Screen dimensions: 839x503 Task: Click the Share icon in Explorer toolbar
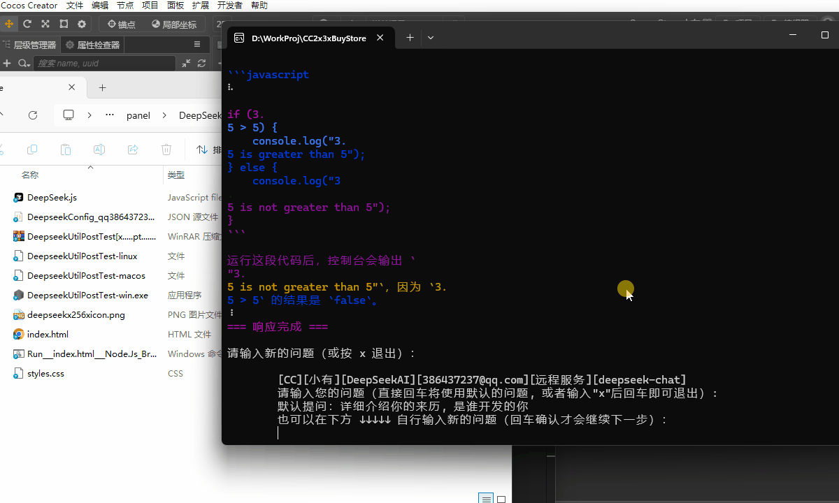133,150
